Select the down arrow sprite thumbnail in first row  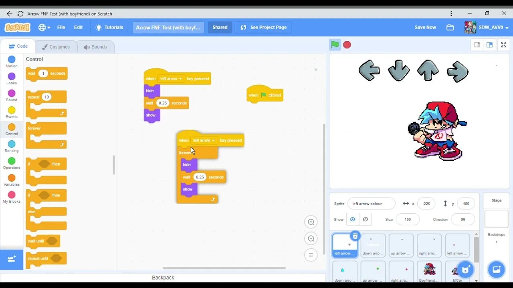(373, 246)
